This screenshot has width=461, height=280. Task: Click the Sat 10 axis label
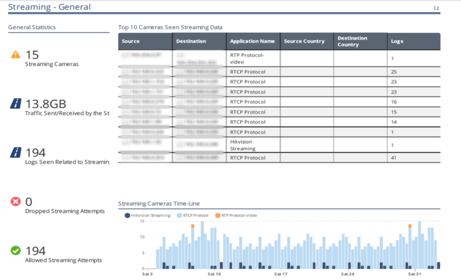point(214,274)
